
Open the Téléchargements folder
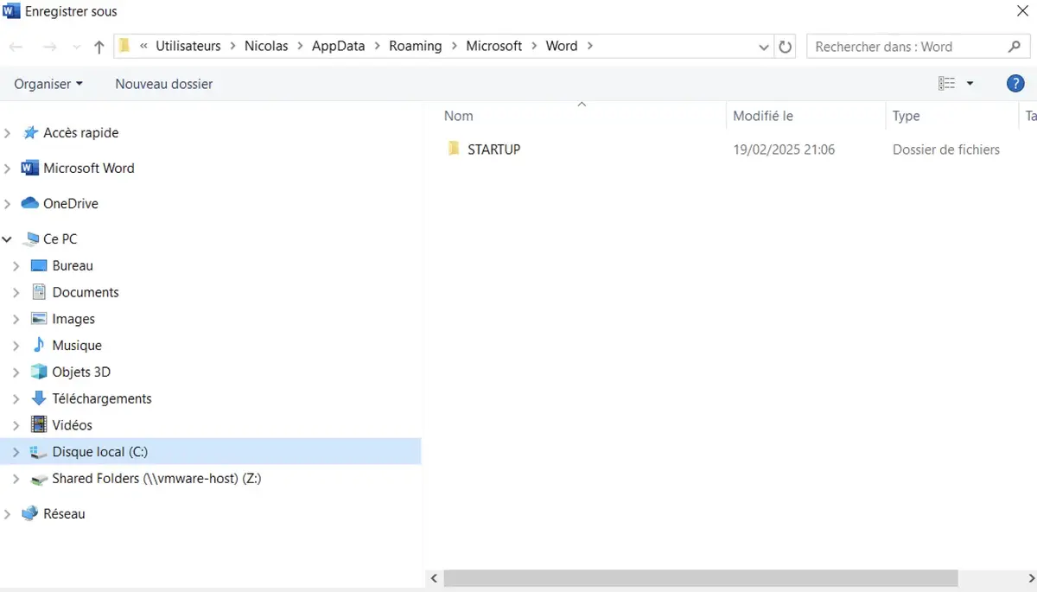[101, 398]
